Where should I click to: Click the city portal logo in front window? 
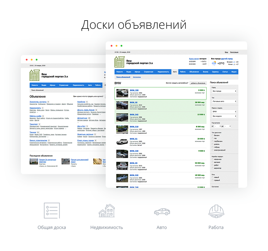[120, 62]
